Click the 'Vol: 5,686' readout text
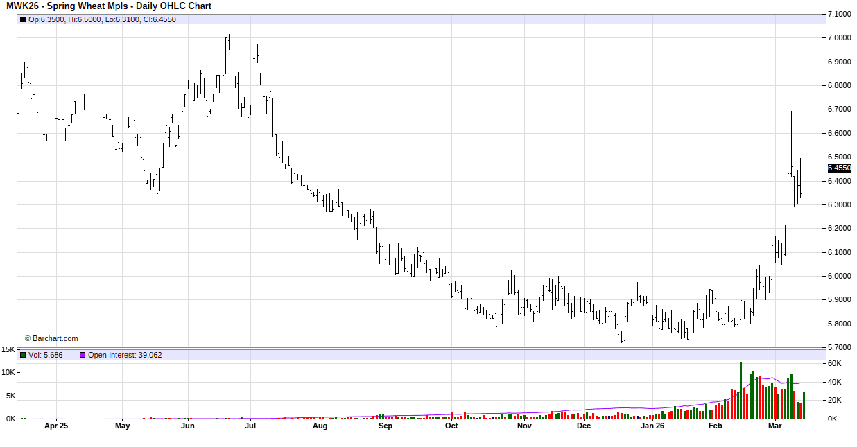857x447 pixels. click(x=46, y=355)
